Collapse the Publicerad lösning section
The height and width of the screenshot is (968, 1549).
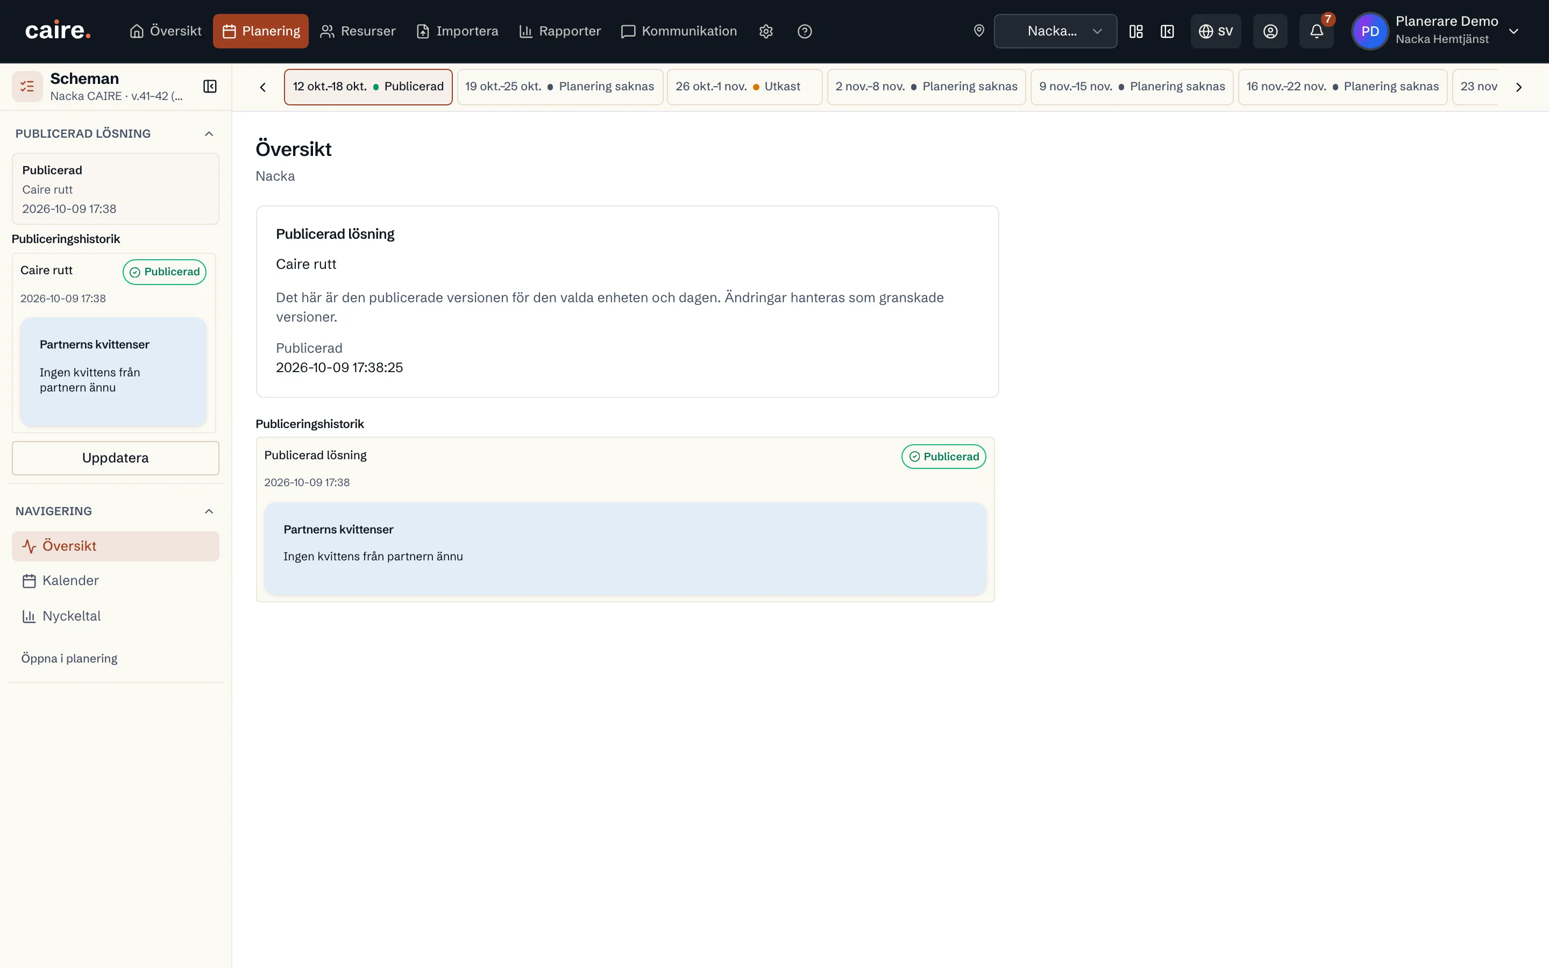209,134
